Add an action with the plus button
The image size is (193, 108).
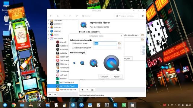(x=82, y=90)
